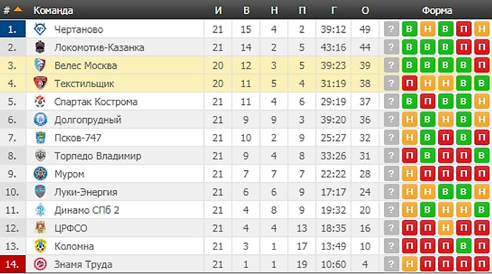This screenshot has height=274, width=492.
Task: Open the Знамя Труда emblem icon
Action: (40, 265)
